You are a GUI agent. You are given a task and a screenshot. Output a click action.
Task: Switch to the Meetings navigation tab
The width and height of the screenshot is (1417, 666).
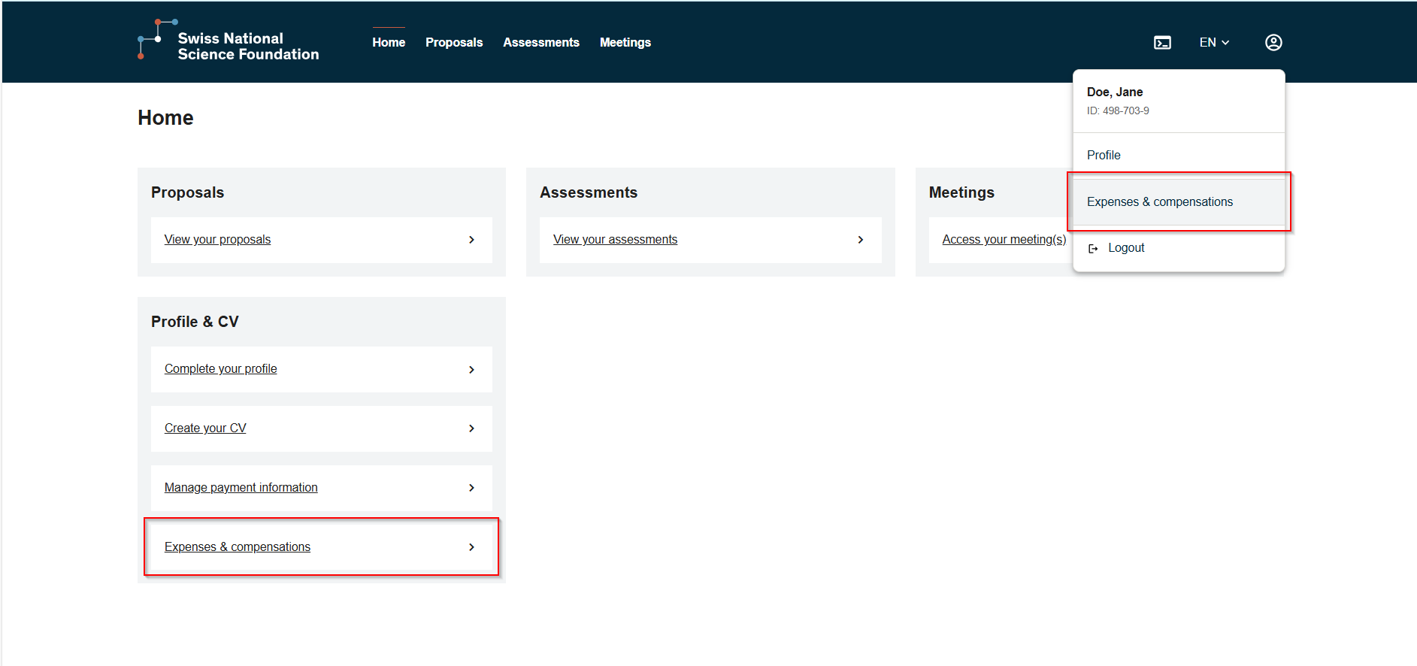pyautogui.click(x=625, y=43)
